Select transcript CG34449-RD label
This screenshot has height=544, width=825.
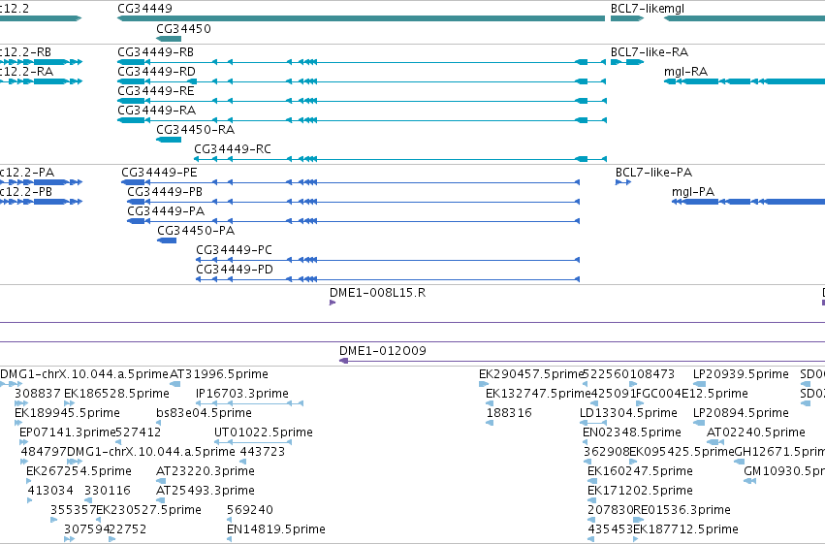coord(156,72)
